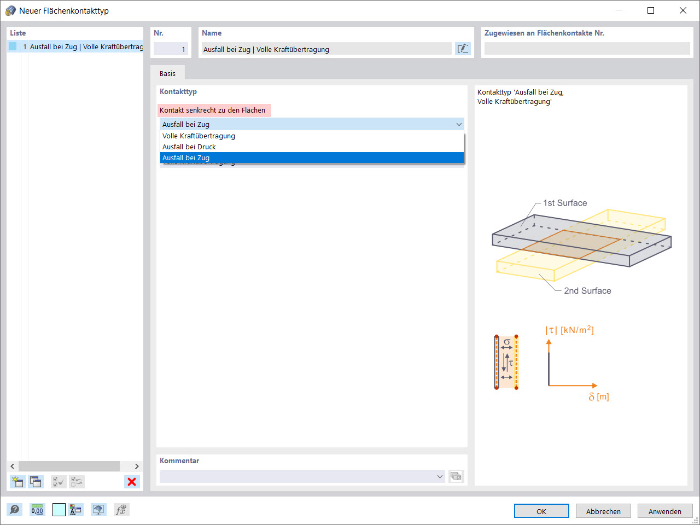Confirm with the OK button
The image size is (700, 525).
tap(541, 511)
